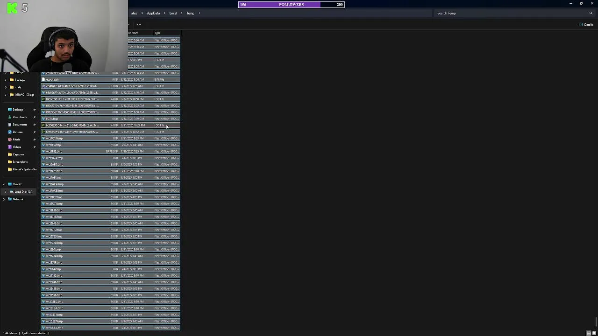
Task: Sort by the Date modified column header
Action: pos(140,33)
